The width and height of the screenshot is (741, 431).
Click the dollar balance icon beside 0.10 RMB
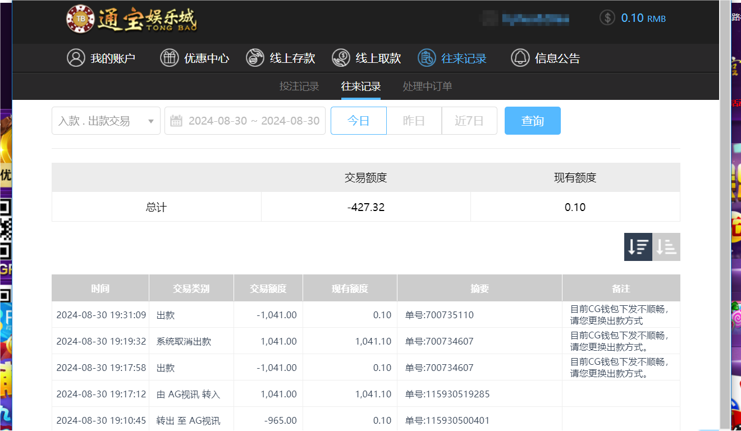[x=607, y=17]
